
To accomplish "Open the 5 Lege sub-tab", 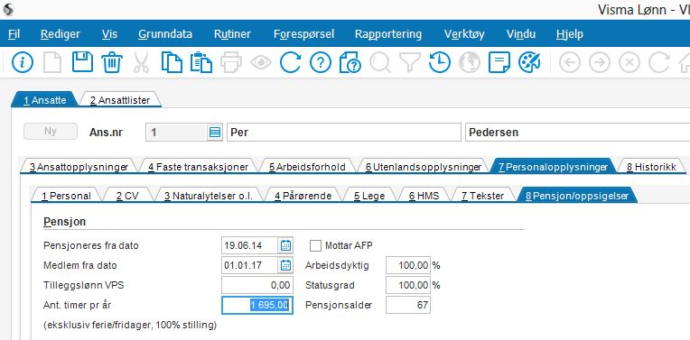I will click(x=369, y=196).
